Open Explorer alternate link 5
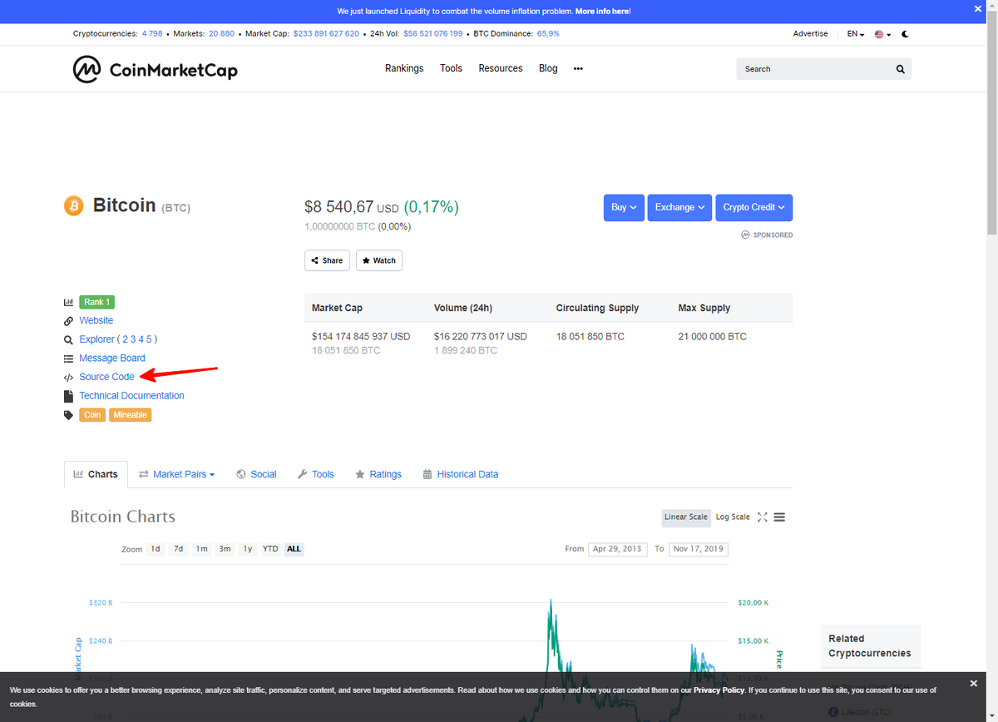998x722 pixels. pyautogui.click(x=150, y=339)
